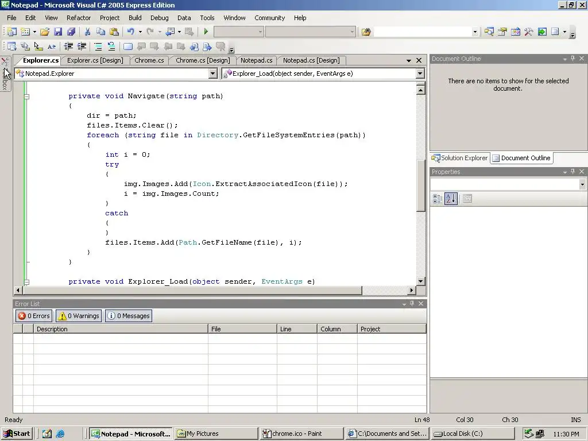The height and width of the screenshot is (441, 588).
Task: Sort the error list by Description column
Action: [121, 329]
